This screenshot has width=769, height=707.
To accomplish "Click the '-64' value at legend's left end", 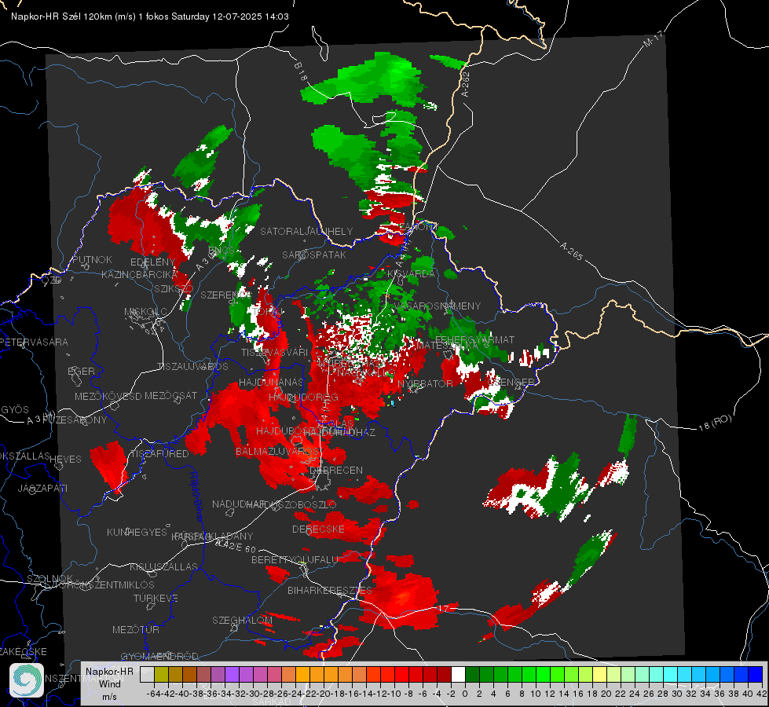I will click(x=153, y=694).
